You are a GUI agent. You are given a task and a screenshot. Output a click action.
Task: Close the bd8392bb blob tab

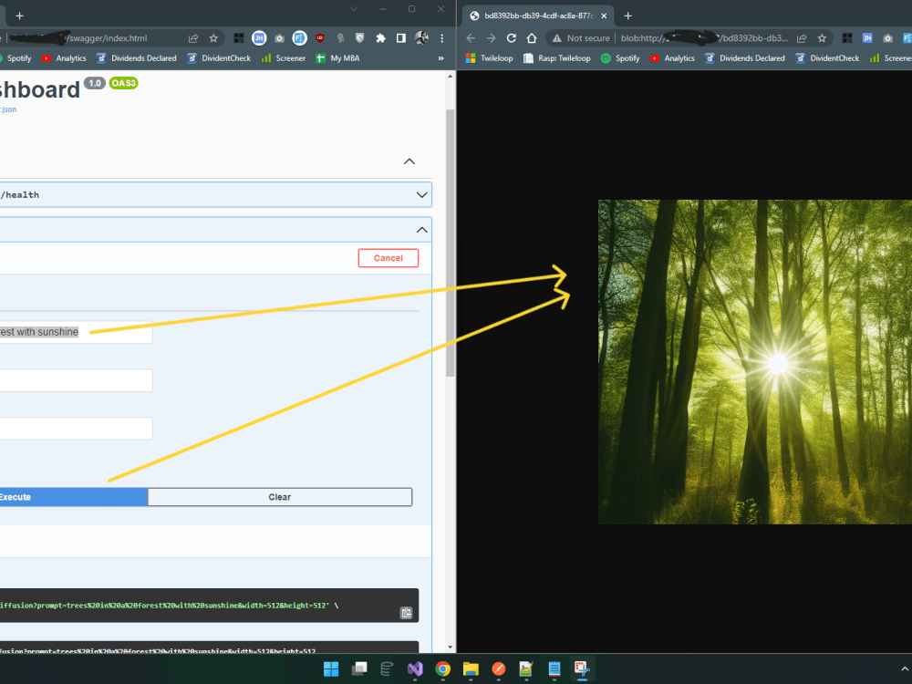tap(604, 16)
